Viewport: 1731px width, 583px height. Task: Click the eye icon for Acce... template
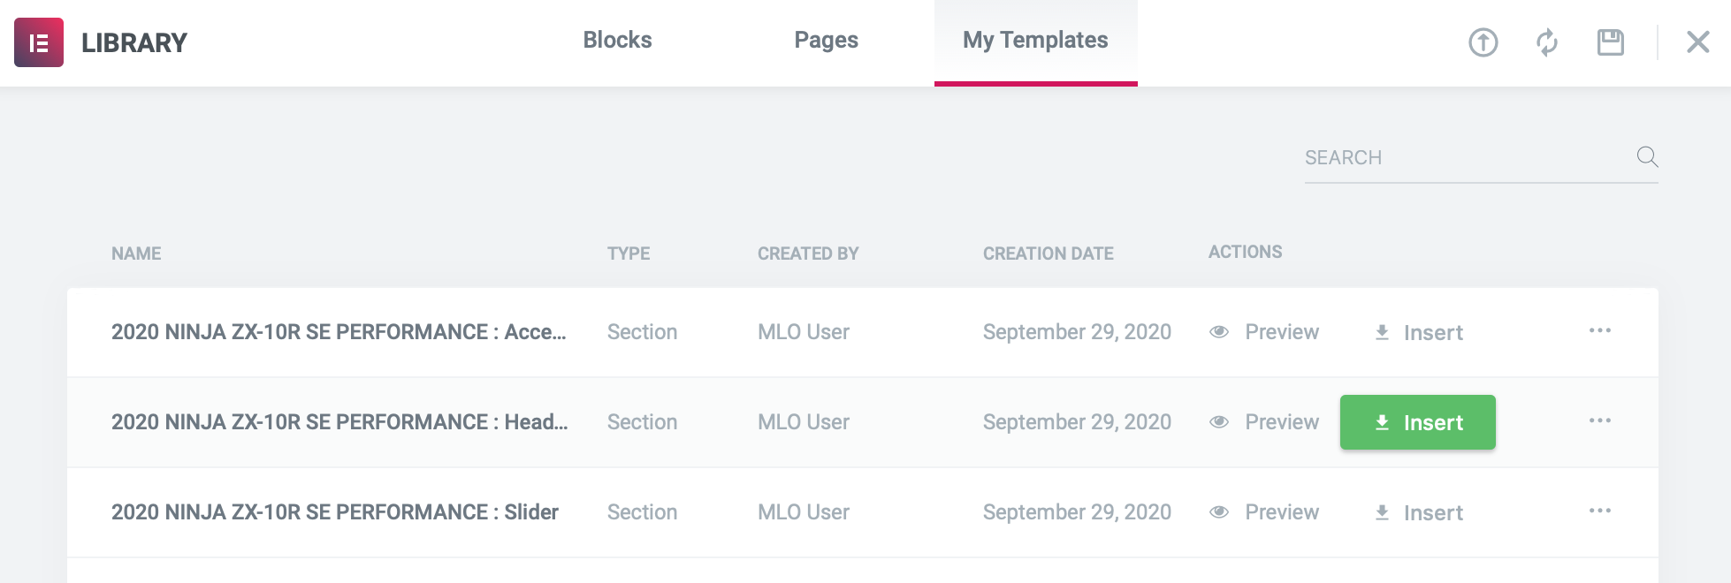[x=1219, y=332]
